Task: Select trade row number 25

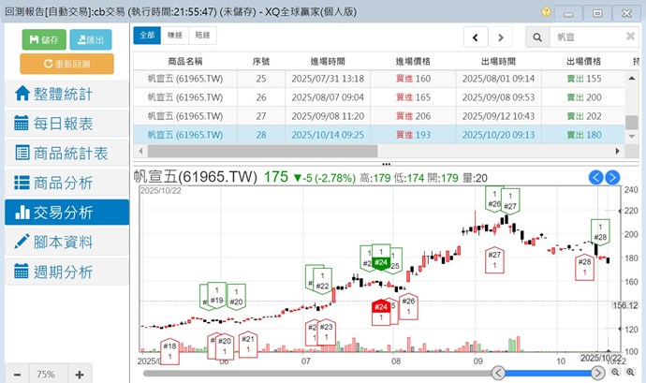Action: 379,79
